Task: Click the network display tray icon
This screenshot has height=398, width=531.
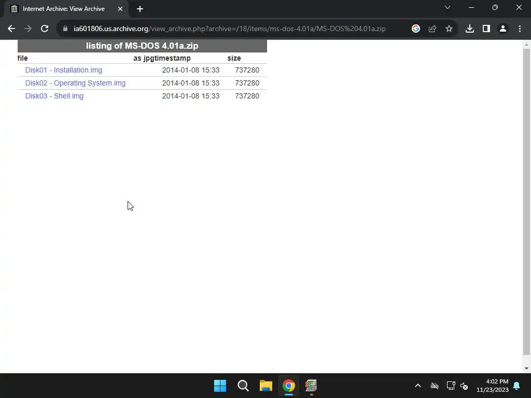Action: click(451, 386)
